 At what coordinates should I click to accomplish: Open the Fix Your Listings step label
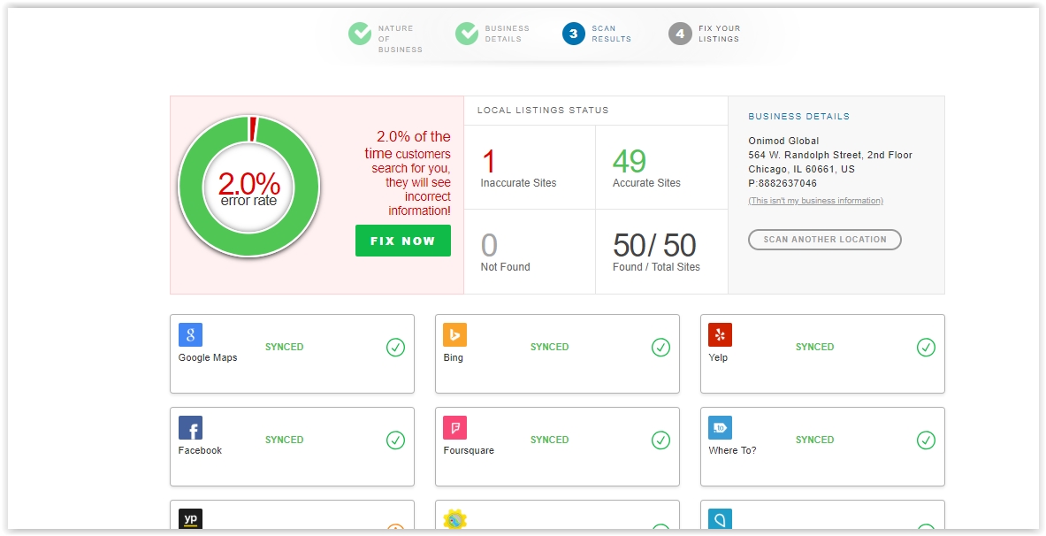719,34
